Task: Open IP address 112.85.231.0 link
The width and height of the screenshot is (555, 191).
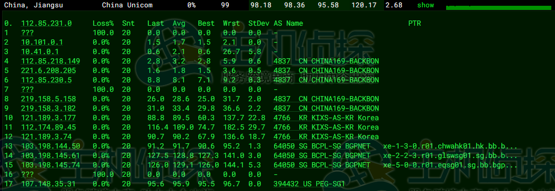Action: point(46,23)
